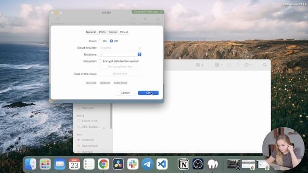Open Slack from the Dock
Screen dimensions: 308x173
[133, 164]
